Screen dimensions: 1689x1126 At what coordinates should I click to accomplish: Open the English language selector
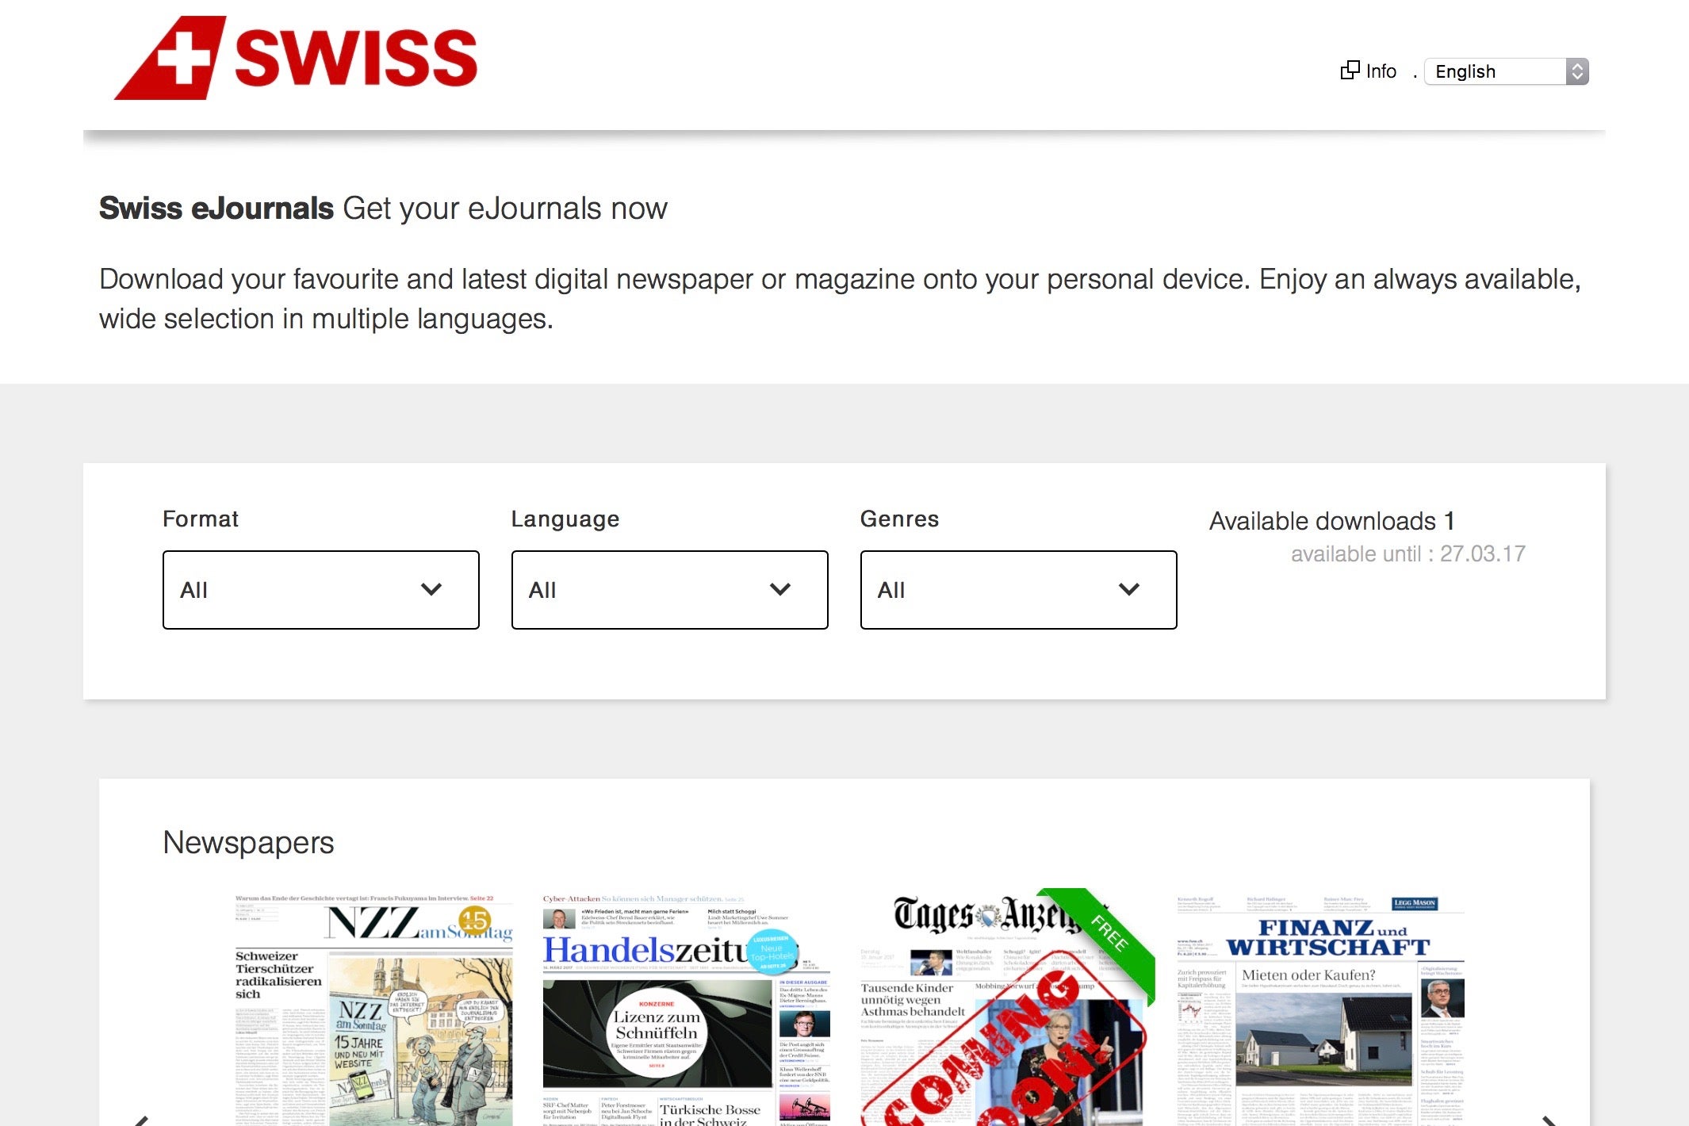pyautogui.click(x=1506, y=71)
